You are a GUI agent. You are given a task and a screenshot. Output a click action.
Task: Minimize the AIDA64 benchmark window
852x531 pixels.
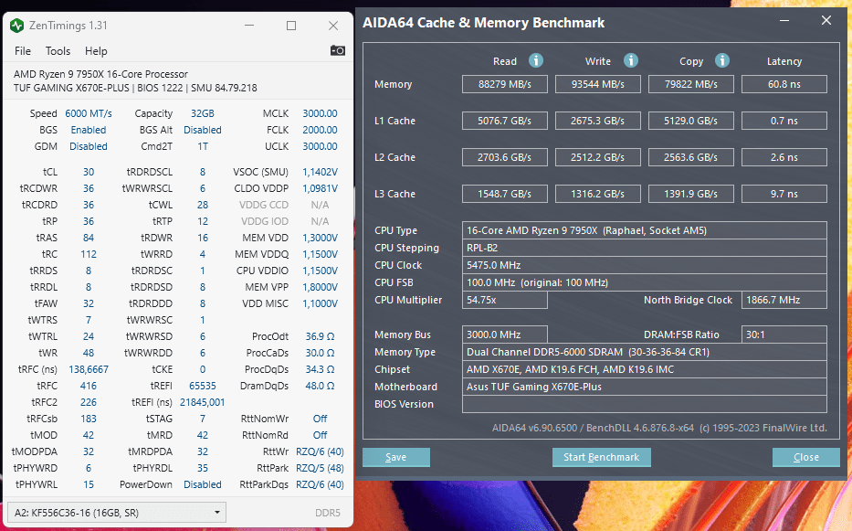pos(784,21)
